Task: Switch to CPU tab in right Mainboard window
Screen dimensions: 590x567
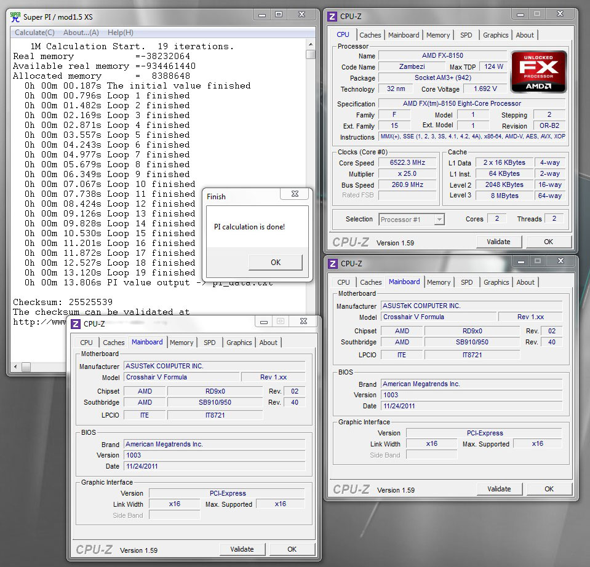Action: [343, 282]
